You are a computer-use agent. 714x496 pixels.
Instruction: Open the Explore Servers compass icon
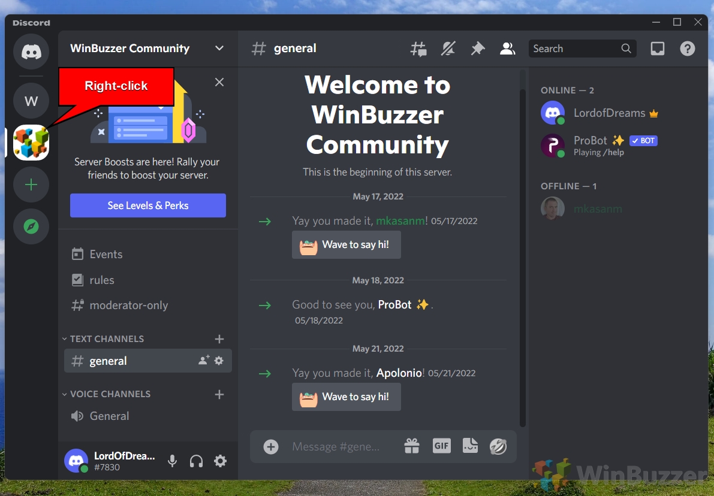click(31, 226)
